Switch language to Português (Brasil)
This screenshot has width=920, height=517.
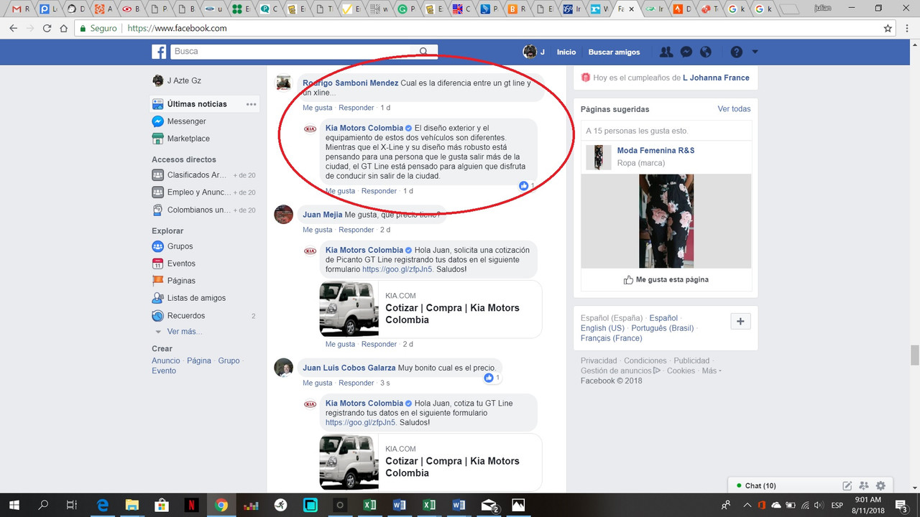[663, 328]
